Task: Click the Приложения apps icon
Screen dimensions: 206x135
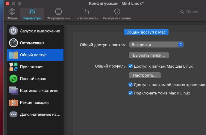Action: (13, 67)
